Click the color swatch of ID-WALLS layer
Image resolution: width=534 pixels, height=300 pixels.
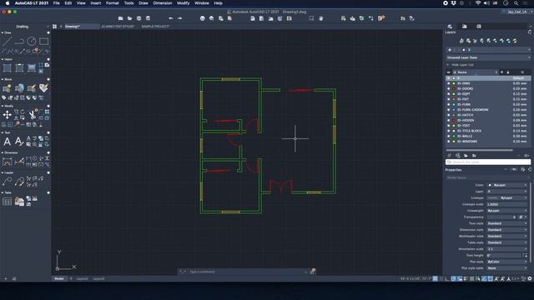coord(454,136)
